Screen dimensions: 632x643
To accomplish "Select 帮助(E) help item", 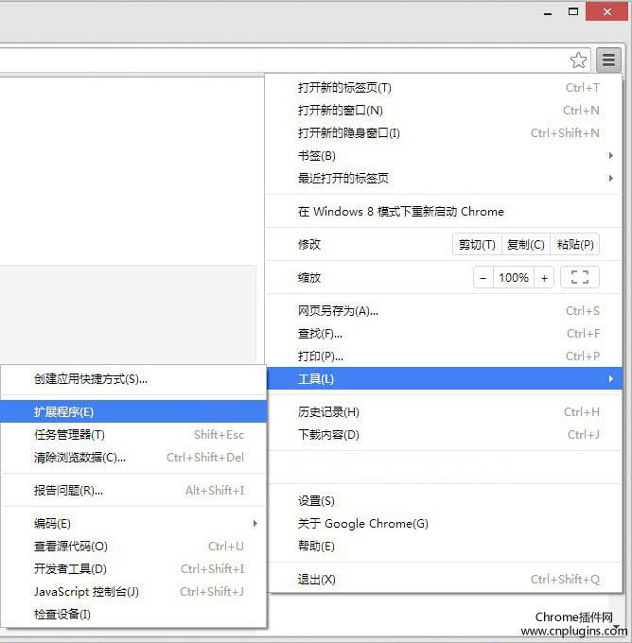I will coord(444,546).
